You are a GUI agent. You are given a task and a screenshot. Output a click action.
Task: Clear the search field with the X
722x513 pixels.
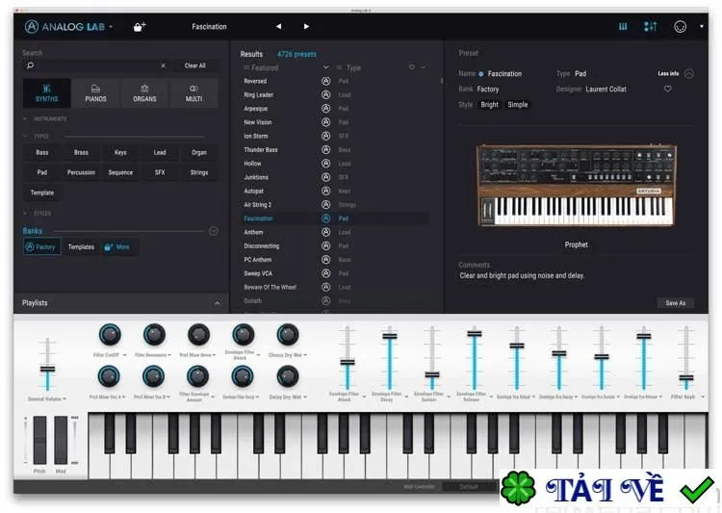pyautogui.click(x=163, y=65)
